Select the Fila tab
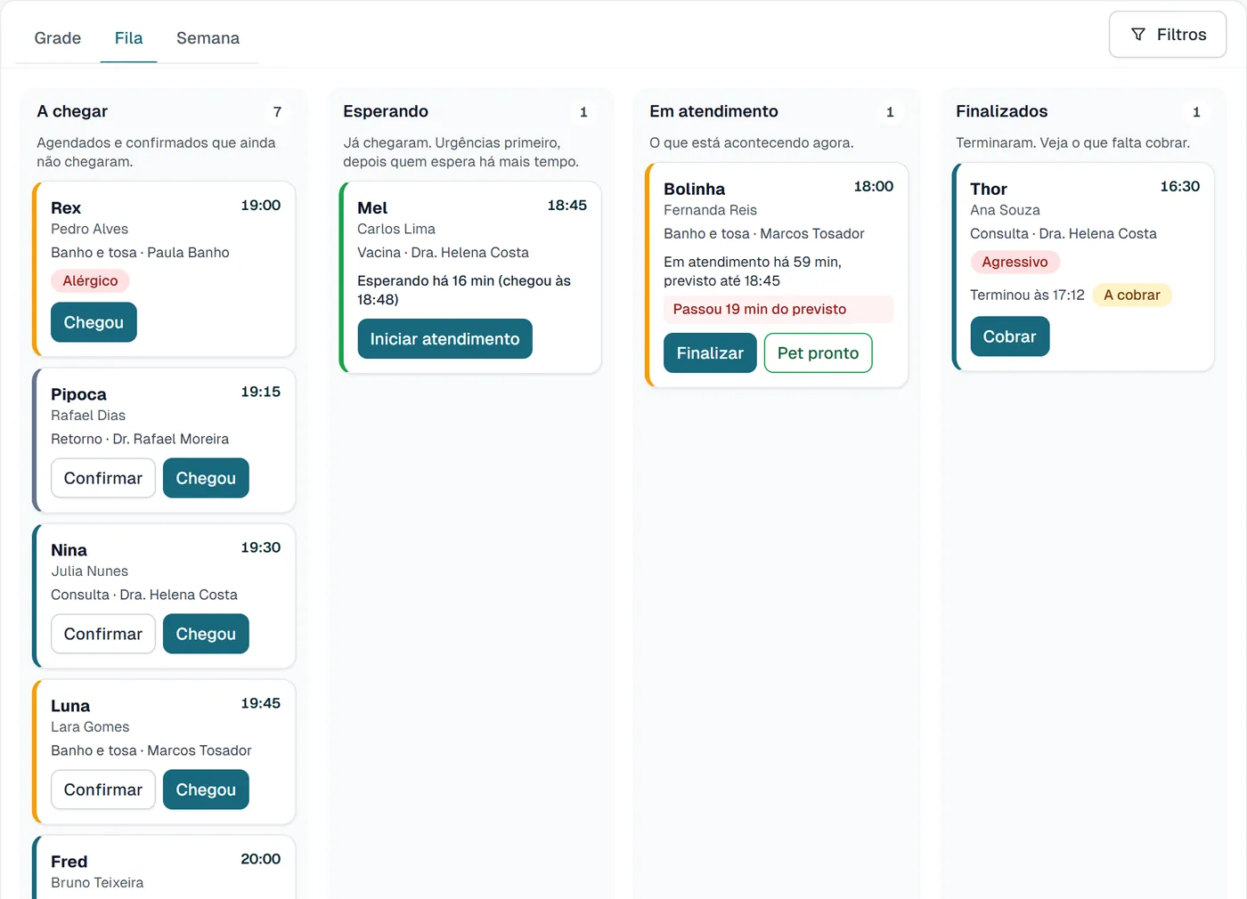Viewport: 1247px width, 899px height. 128,38
